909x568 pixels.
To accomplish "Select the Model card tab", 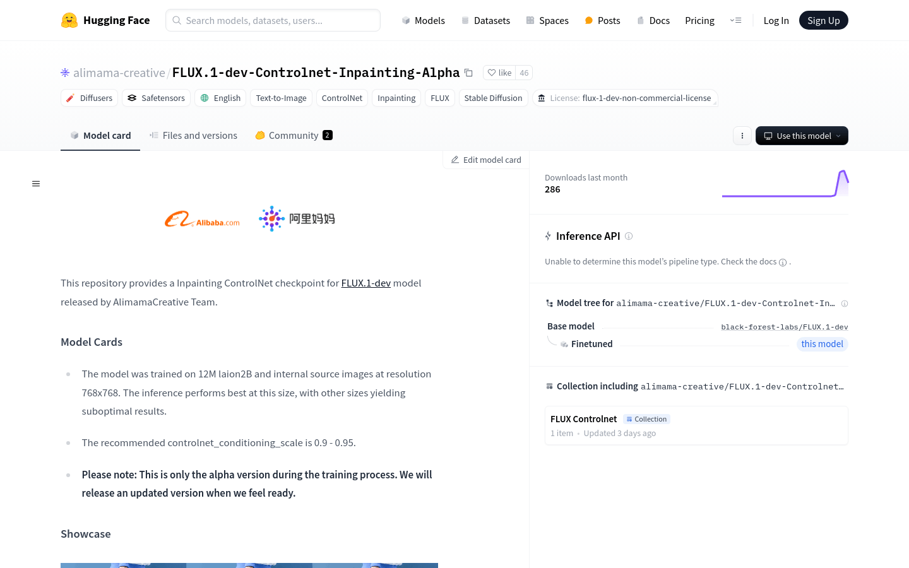I will point(100,135).
